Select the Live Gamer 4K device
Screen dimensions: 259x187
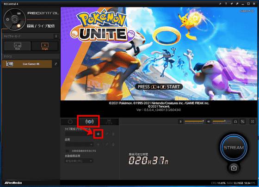point(27,64)
